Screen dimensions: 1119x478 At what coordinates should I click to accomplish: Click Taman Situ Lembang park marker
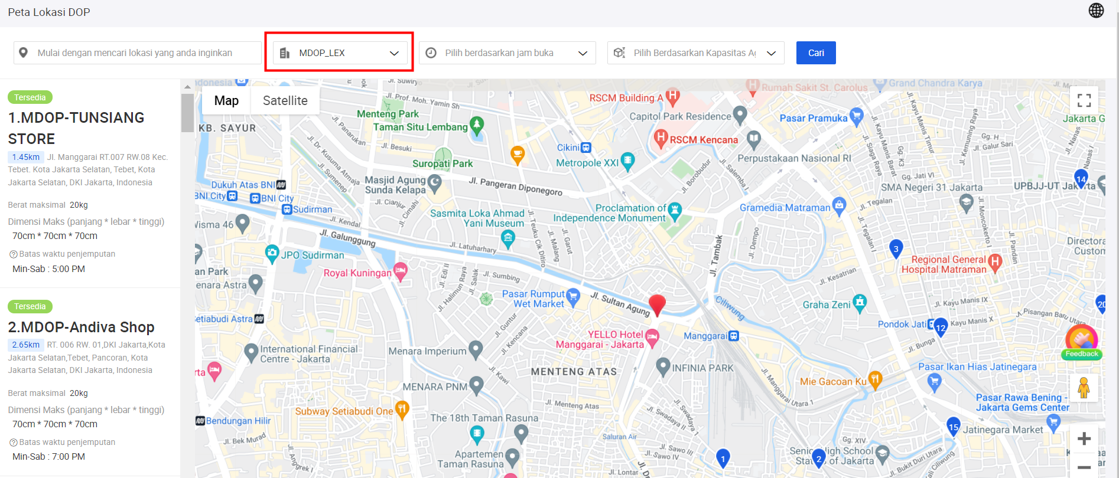477,126
